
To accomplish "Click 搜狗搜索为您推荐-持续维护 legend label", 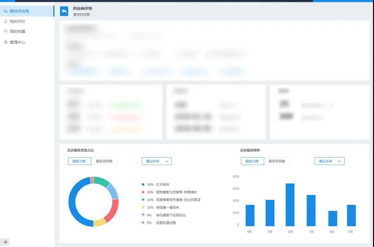I will [x=176, y=192].
